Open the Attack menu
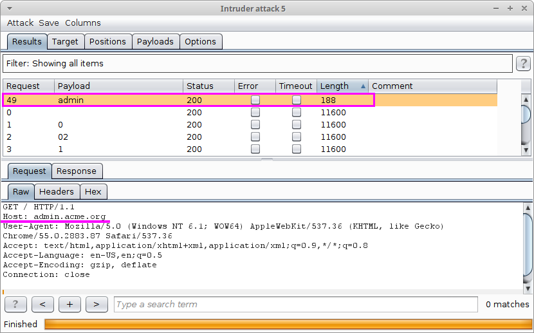The image size is (534, 333). [20, 23]
